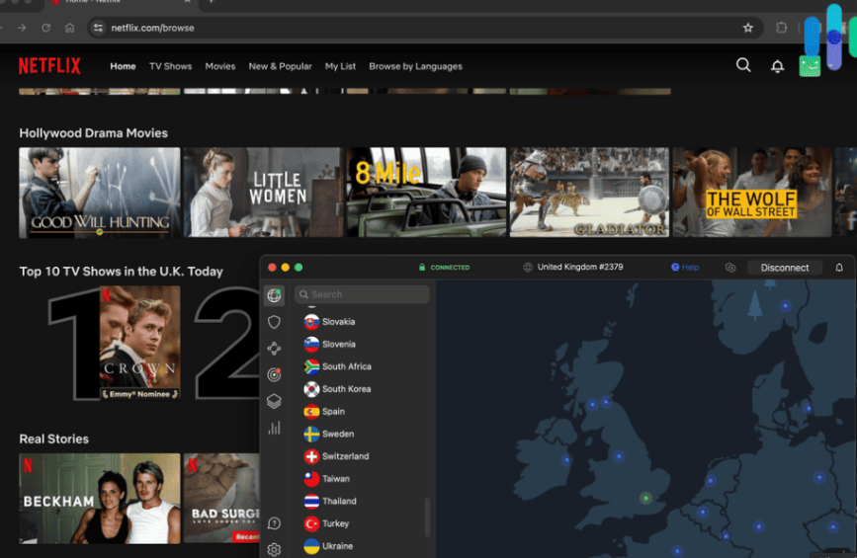View site information icon in address bar
857x558 pixels.
98,28
